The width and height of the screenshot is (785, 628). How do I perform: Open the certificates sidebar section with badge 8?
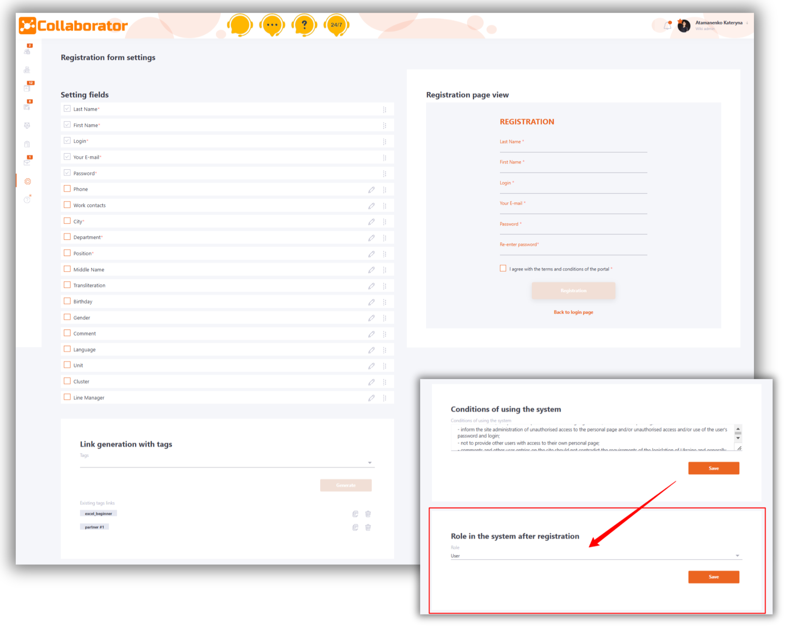(x=27, y=106)
